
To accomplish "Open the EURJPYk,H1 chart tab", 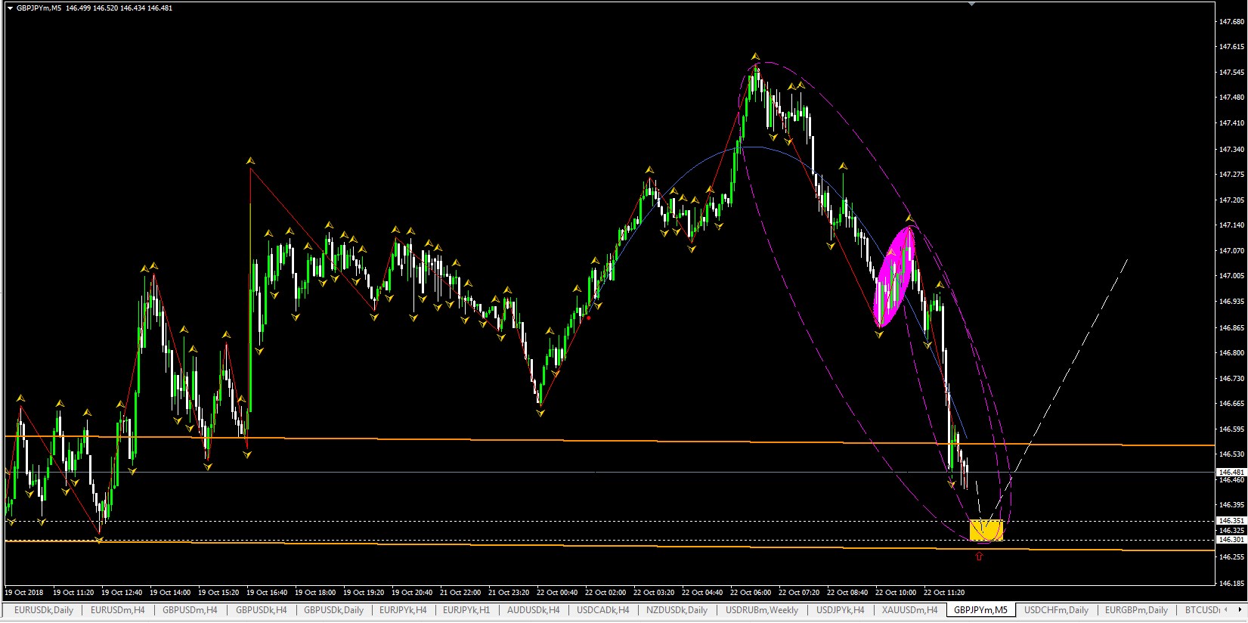I will point(466,610).
